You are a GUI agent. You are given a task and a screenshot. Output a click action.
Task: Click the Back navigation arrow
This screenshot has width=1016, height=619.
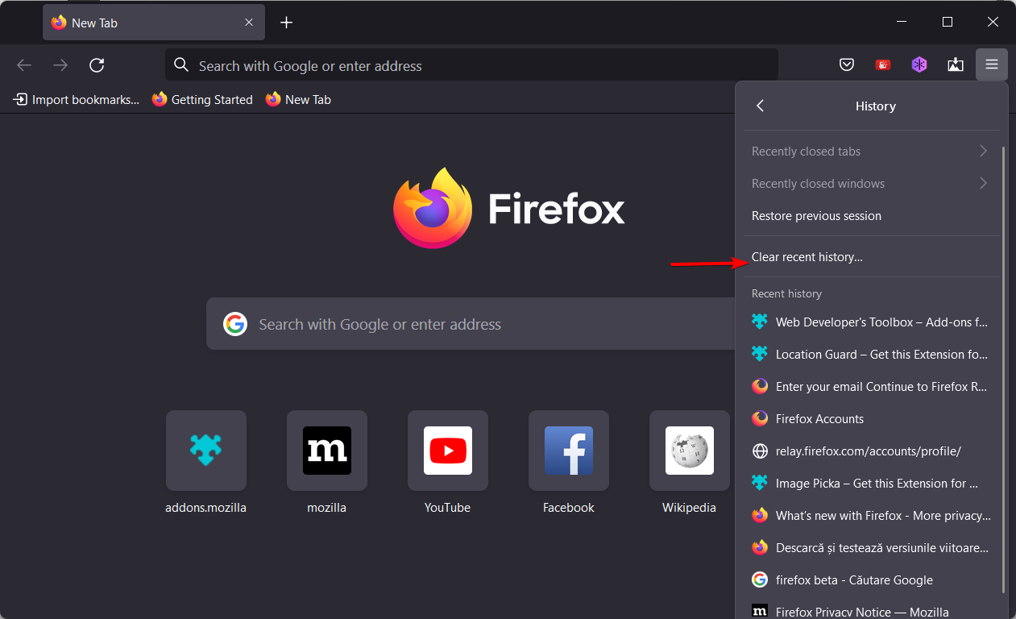[x=24, y=65]
